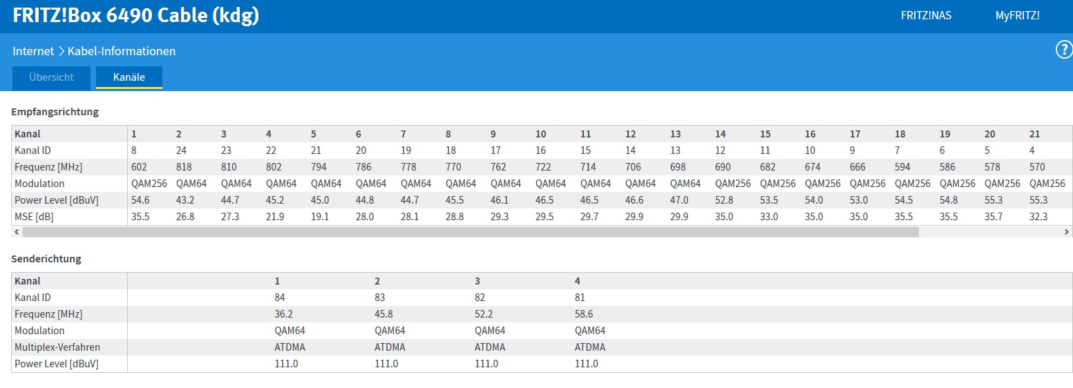Click the left arrow of the horizontal scrollbar
The height and width of the screenshot is (388, 1073).
[17, 233]
